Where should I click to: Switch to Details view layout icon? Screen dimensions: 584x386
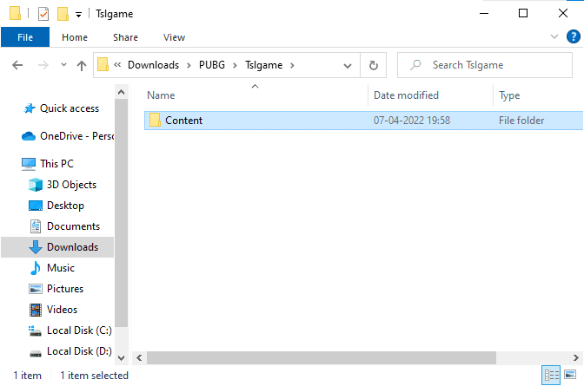pos(551,376)
